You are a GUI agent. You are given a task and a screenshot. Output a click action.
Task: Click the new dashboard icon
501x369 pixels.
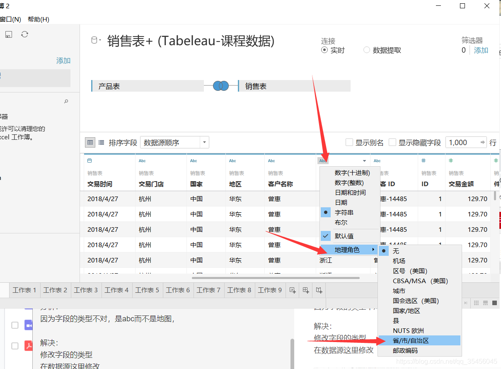pyautogui.click(x=306, y=290)
